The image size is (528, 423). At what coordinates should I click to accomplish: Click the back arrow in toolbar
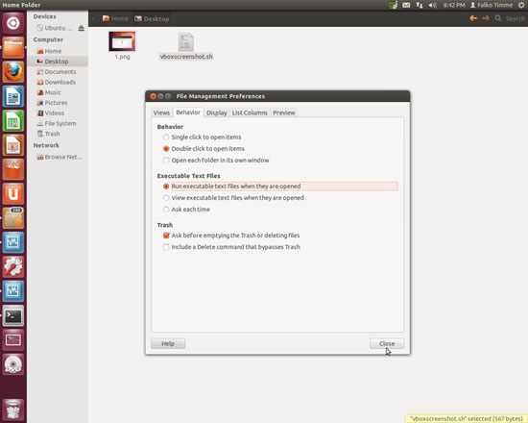473,18
